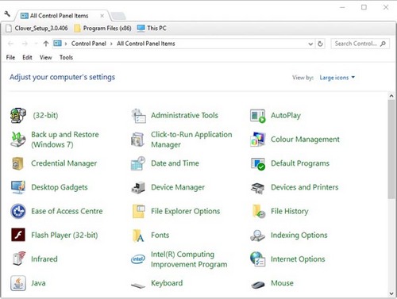Open the Device Manager icon
Viewport: 397px width, 299px height.
tap(138, 187)
